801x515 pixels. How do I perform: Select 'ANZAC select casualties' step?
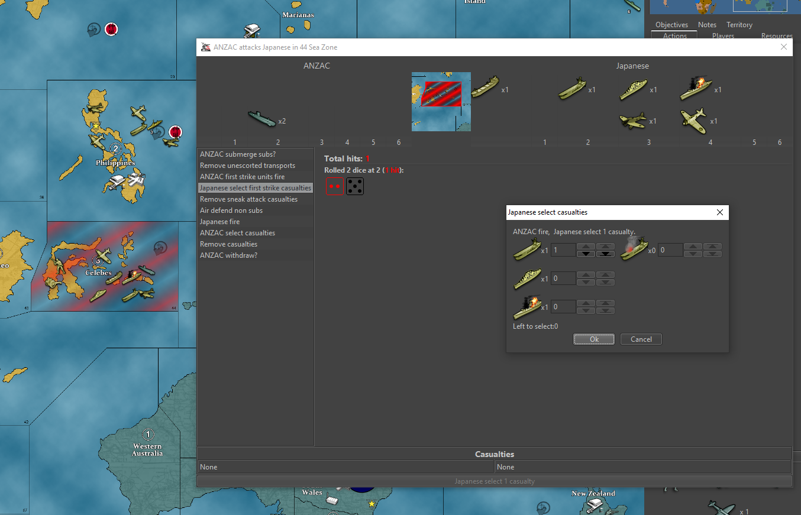click(x=255, y=233)
